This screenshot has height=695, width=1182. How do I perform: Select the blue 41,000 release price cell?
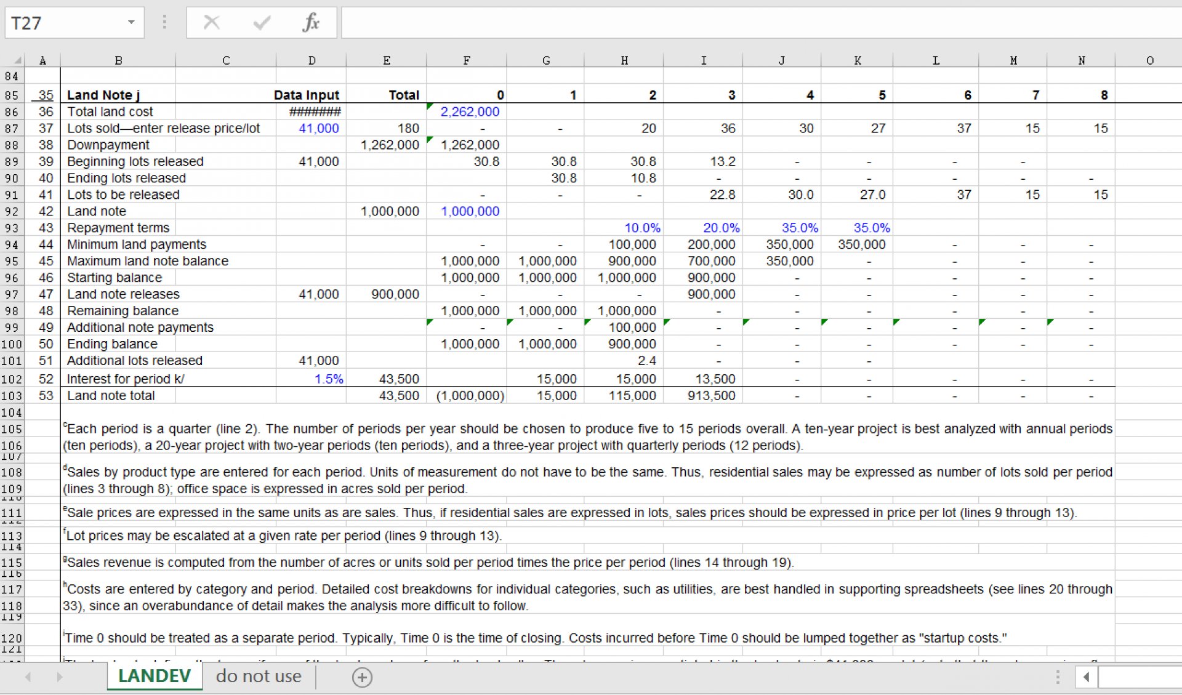(x=311, y=128)
